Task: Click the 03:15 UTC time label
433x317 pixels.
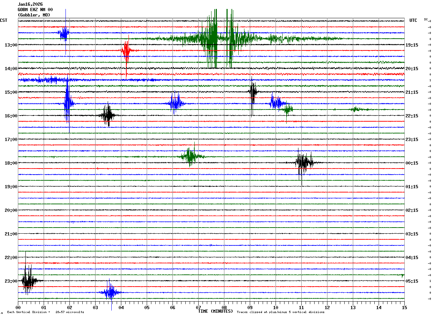Action: coord(412,234)
